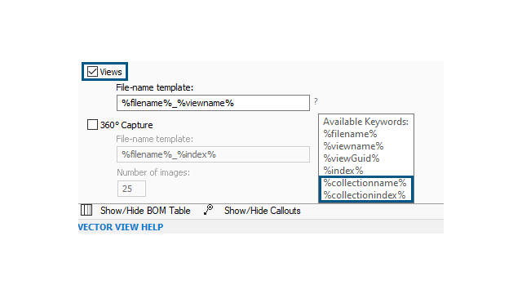Click the 360° Capture label text
Viewport: 522px width, 294px height.
(126, 125)
